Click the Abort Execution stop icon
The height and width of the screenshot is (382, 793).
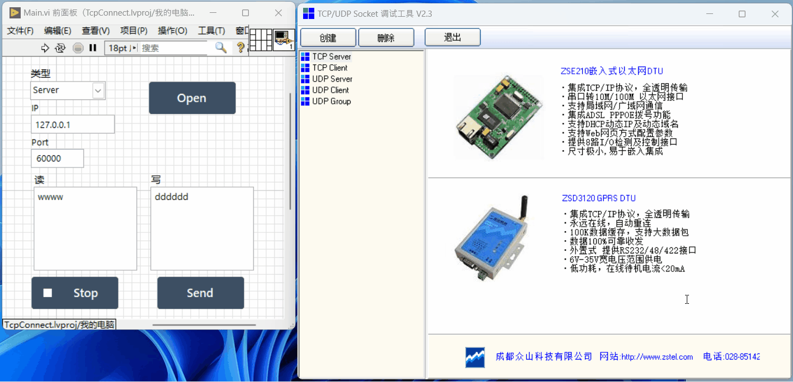[78, 47]
